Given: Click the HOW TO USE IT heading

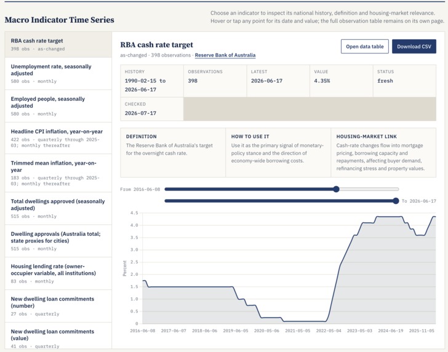Looking at the screenshot, I should click(x=250, y=136).
